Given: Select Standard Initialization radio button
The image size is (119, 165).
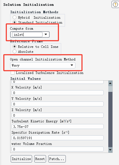Looking at the screenshot, I should (x=15, y=22).
